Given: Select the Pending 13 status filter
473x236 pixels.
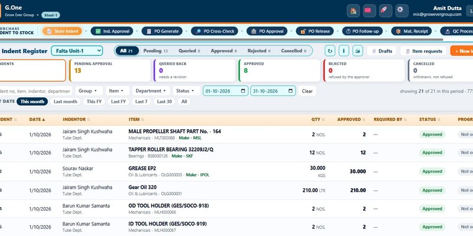Looking at the screenshot, I should 155,51.
